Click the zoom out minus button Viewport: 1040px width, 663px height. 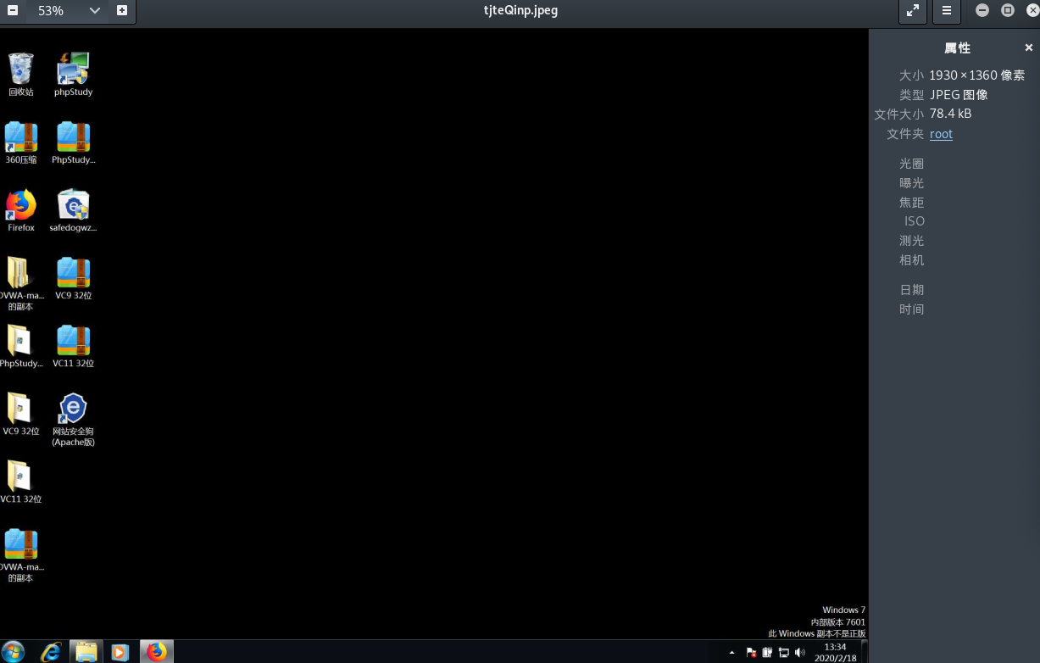click(13, 10)
